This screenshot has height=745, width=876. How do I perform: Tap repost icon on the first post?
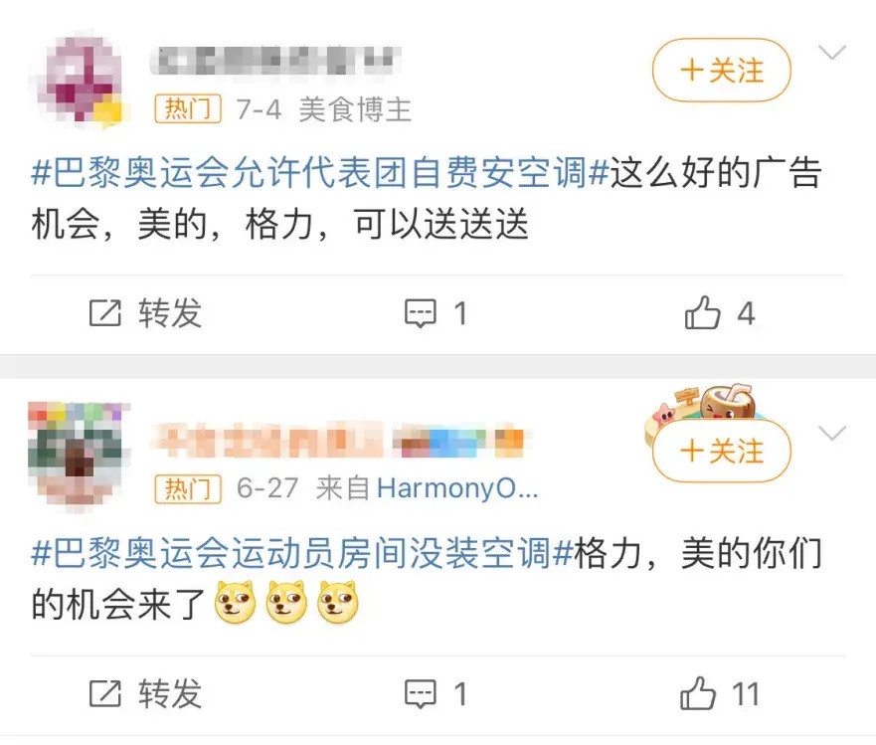pos(105,313)
